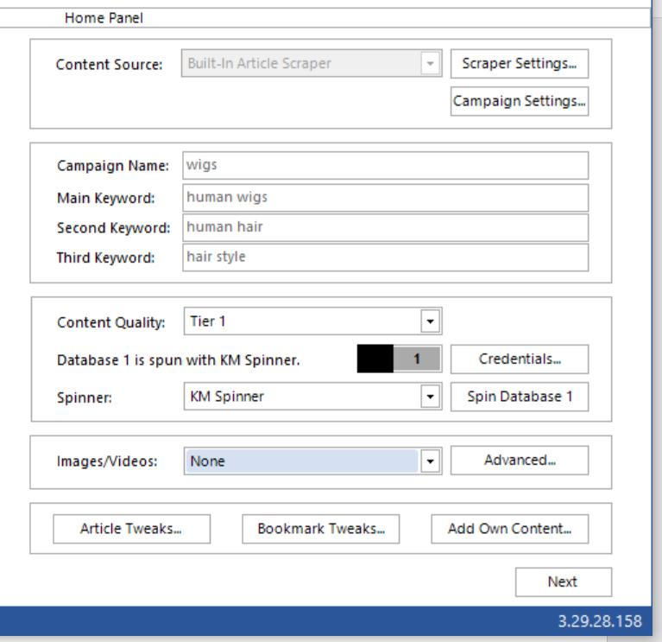
Task: Expand the Spinner dropdown showing KM Spinner
Action: coord(311,397)
